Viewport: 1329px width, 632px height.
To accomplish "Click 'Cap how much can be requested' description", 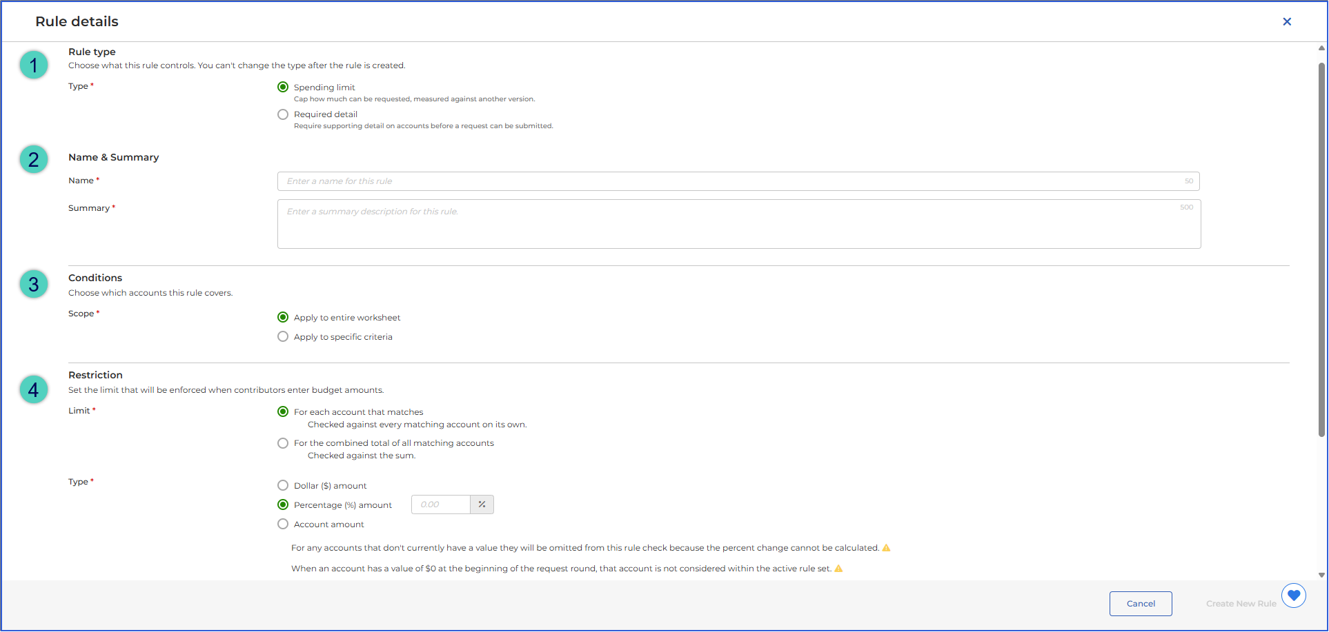I will click(x=415, y=99).
